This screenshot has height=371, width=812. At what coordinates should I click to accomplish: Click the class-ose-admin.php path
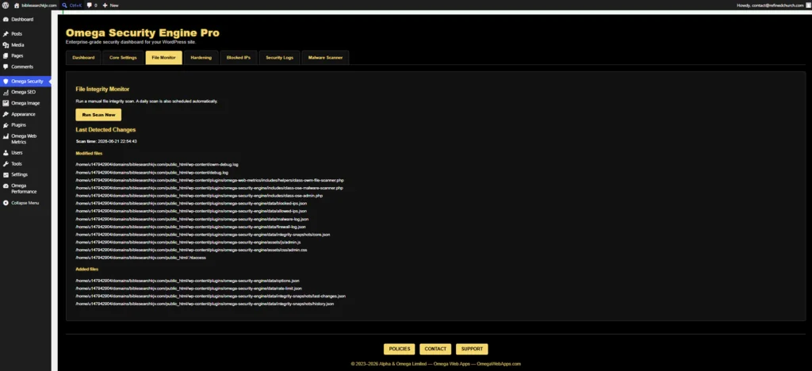pyautogui.click(x=199, y=196)
